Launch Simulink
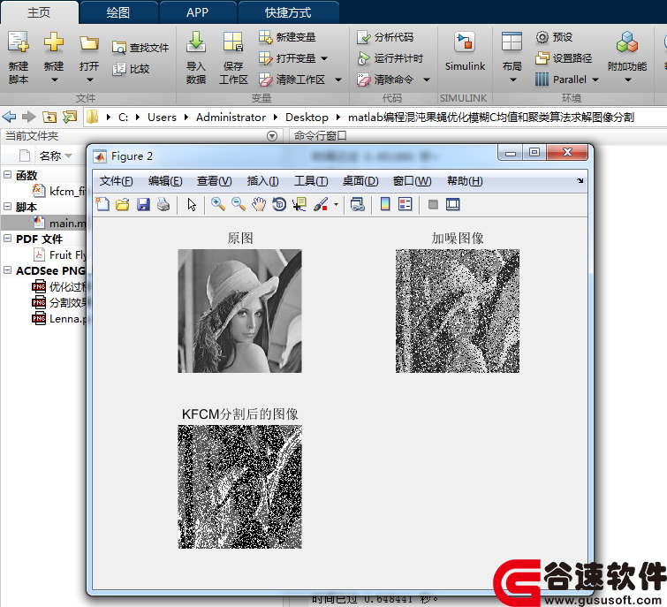Viewport: 667px width, 607px height. (465, 51)
